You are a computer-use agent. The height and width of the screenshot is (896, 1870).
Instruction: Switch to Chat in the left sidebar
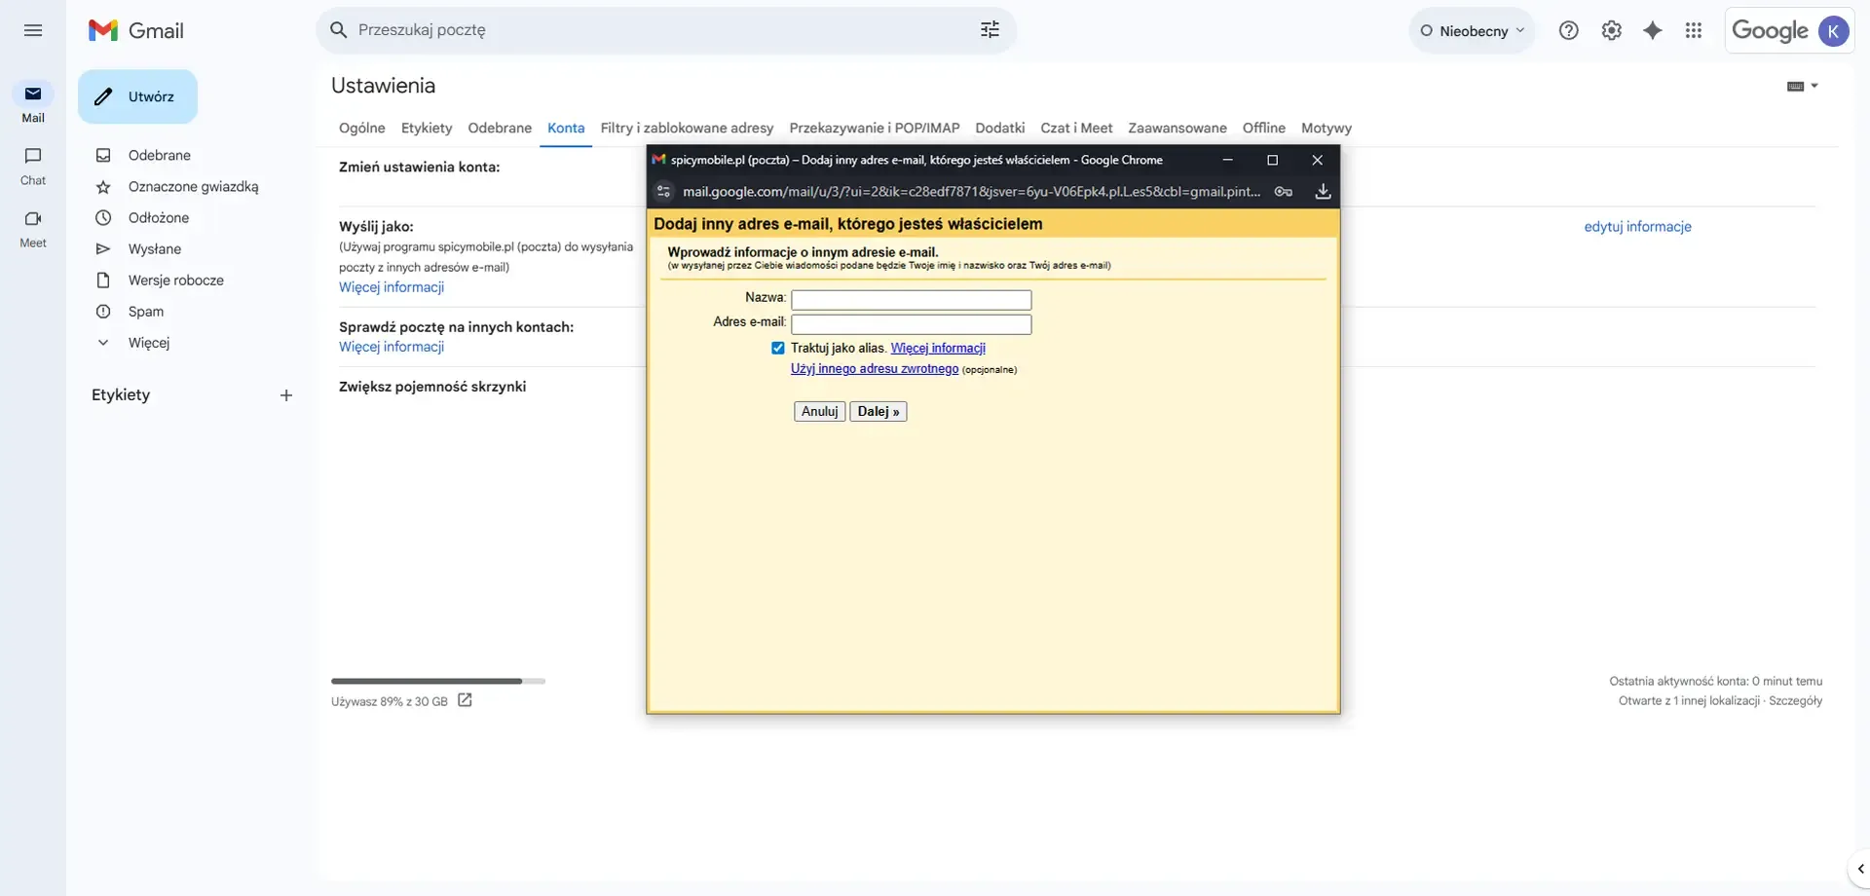(32, 166)
